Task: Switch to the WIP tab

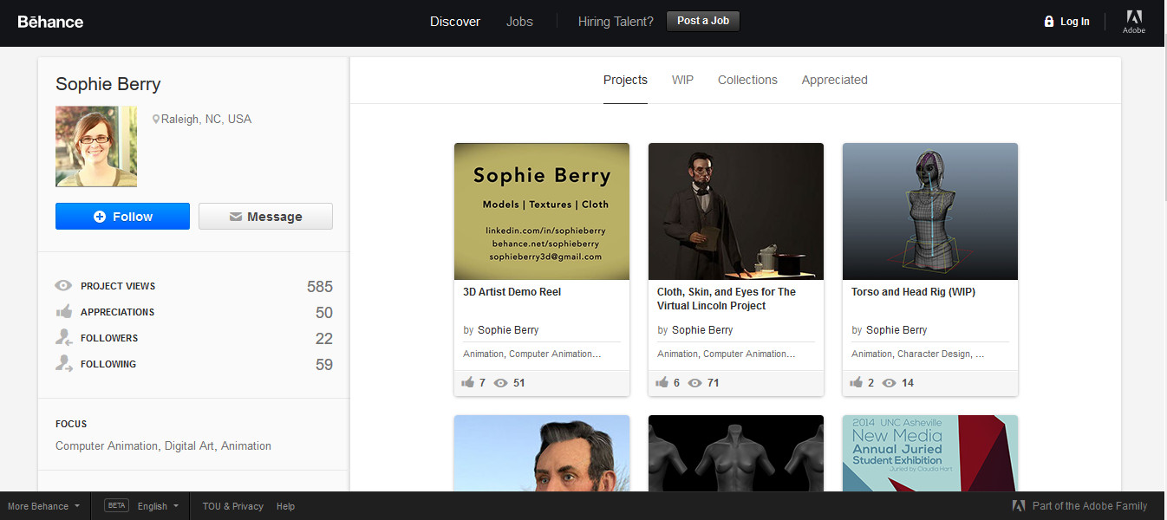Action: point(682,80)
